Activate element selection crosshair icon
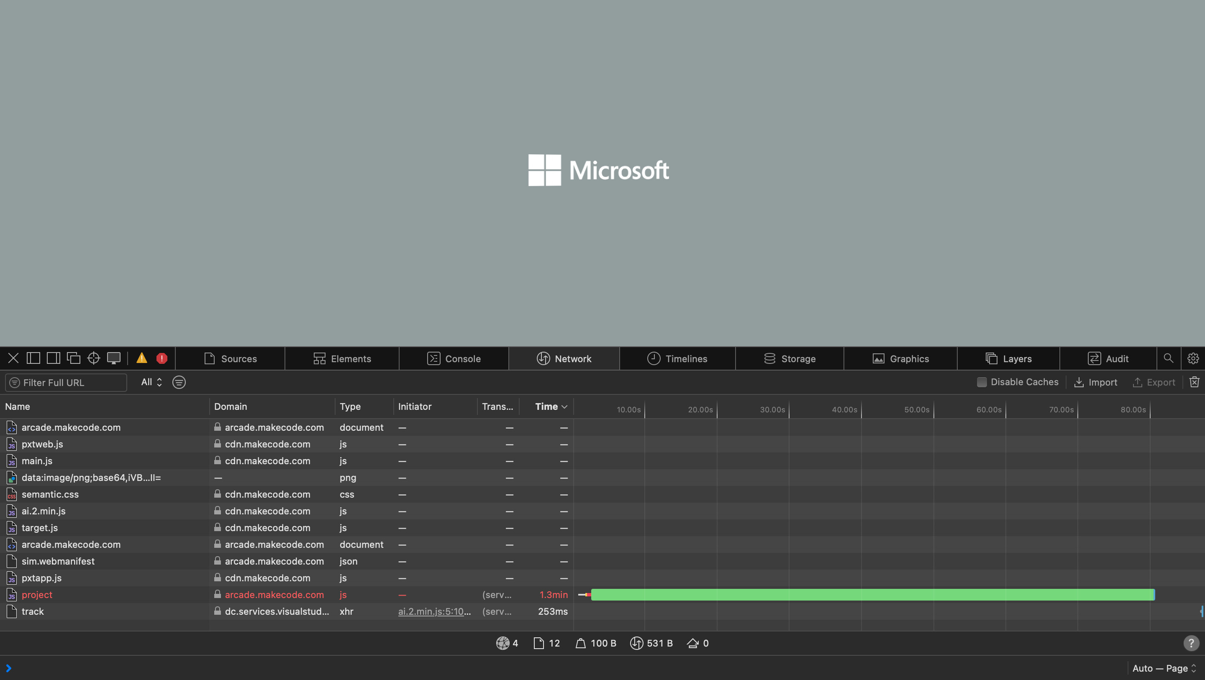Image resolution: width=1205 pixels, height=680 pixels. [94, 359]
